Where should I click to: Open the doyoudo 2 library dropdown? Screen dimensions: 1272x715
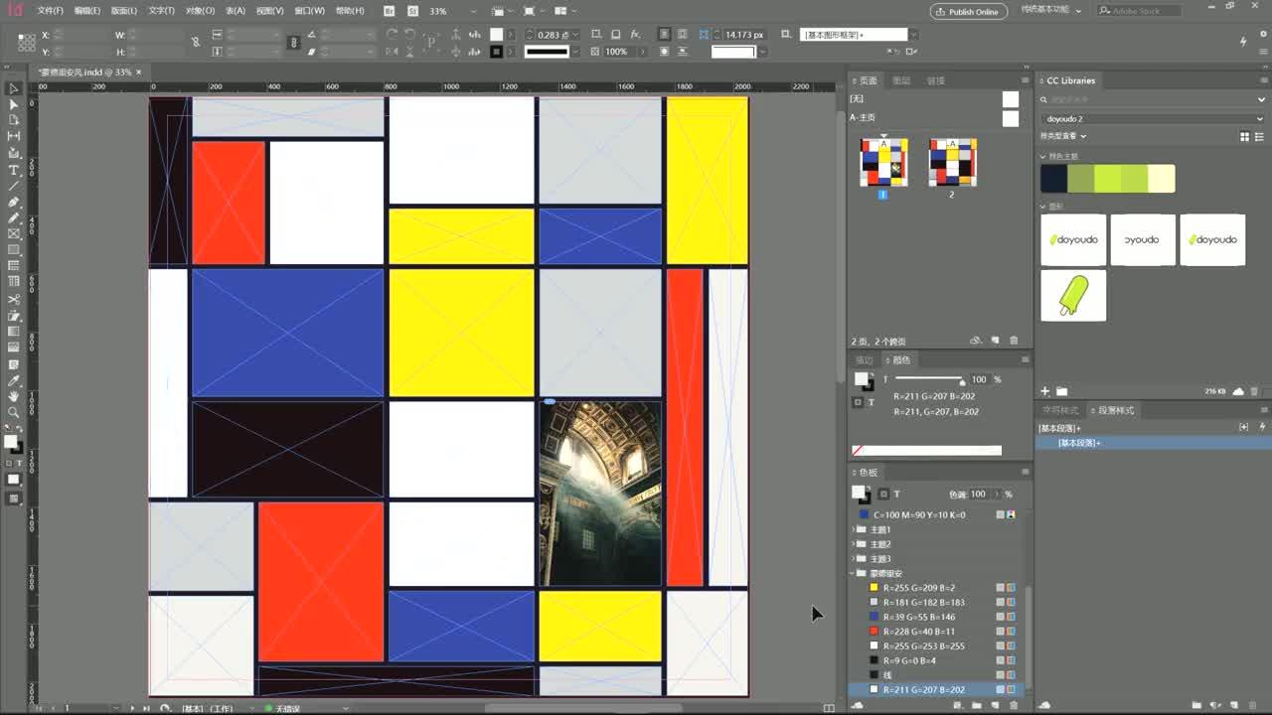click(1153, 119)
